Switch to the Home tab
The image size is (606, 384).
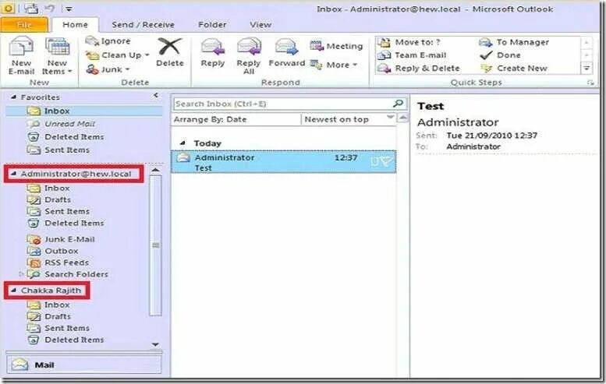[x=75, y=25]
